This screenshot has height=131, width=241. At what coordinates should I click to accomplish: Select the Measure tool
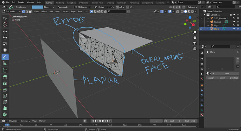[x=5, y=63]
